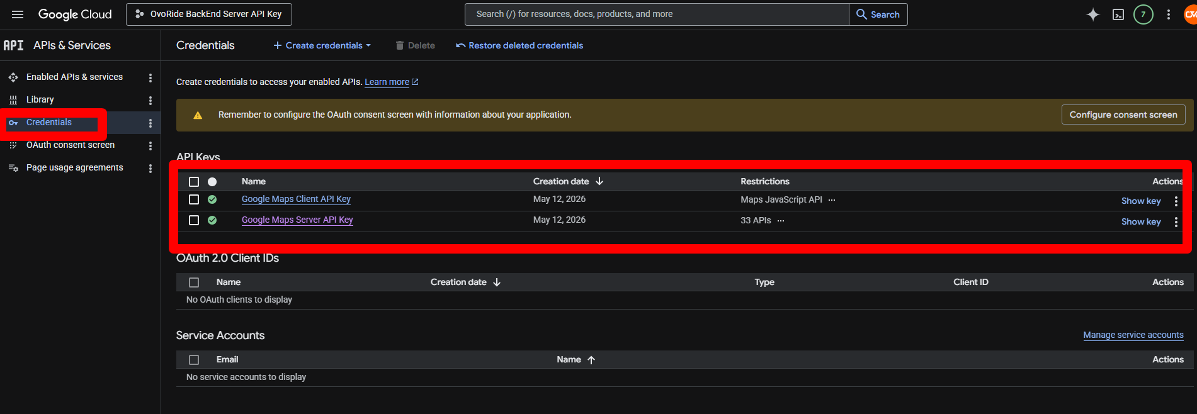Open the Learn more link

pos(387,82)
